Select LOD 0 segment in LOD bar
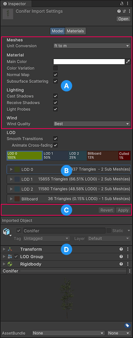The width and height of the screenshot is (133, 338). coord(24,156)
